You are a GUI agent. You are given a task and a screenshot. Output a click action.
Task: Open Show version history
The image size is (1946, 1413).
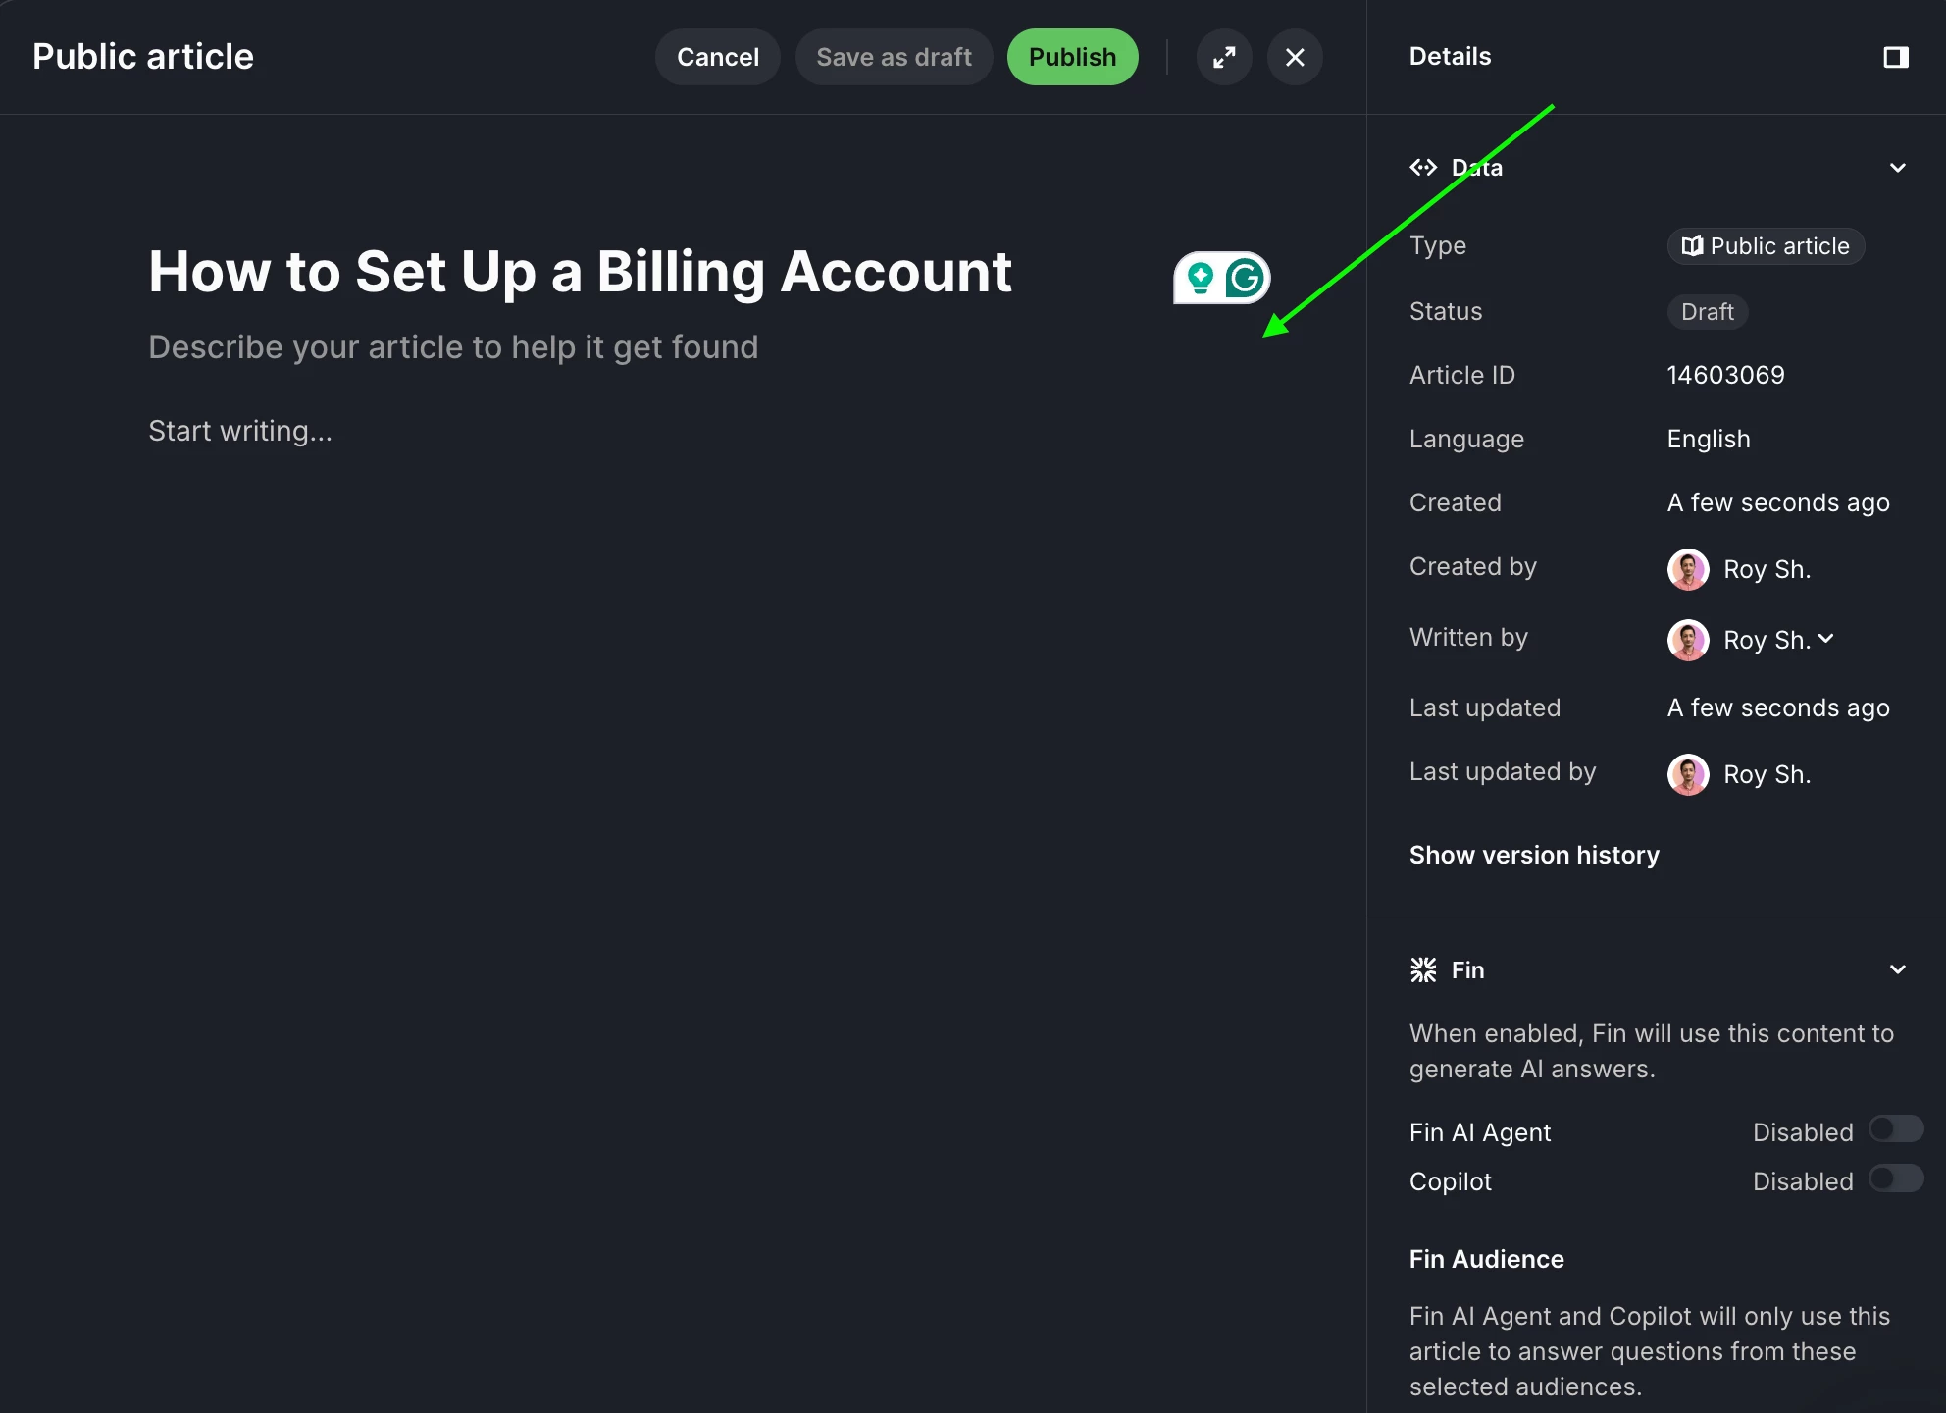click(1534, 855)
